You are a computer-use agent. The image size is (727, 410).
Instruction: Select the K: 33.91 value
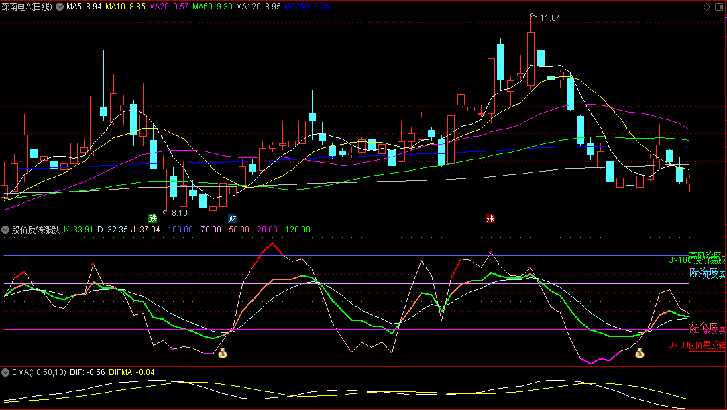coord(78,230)
